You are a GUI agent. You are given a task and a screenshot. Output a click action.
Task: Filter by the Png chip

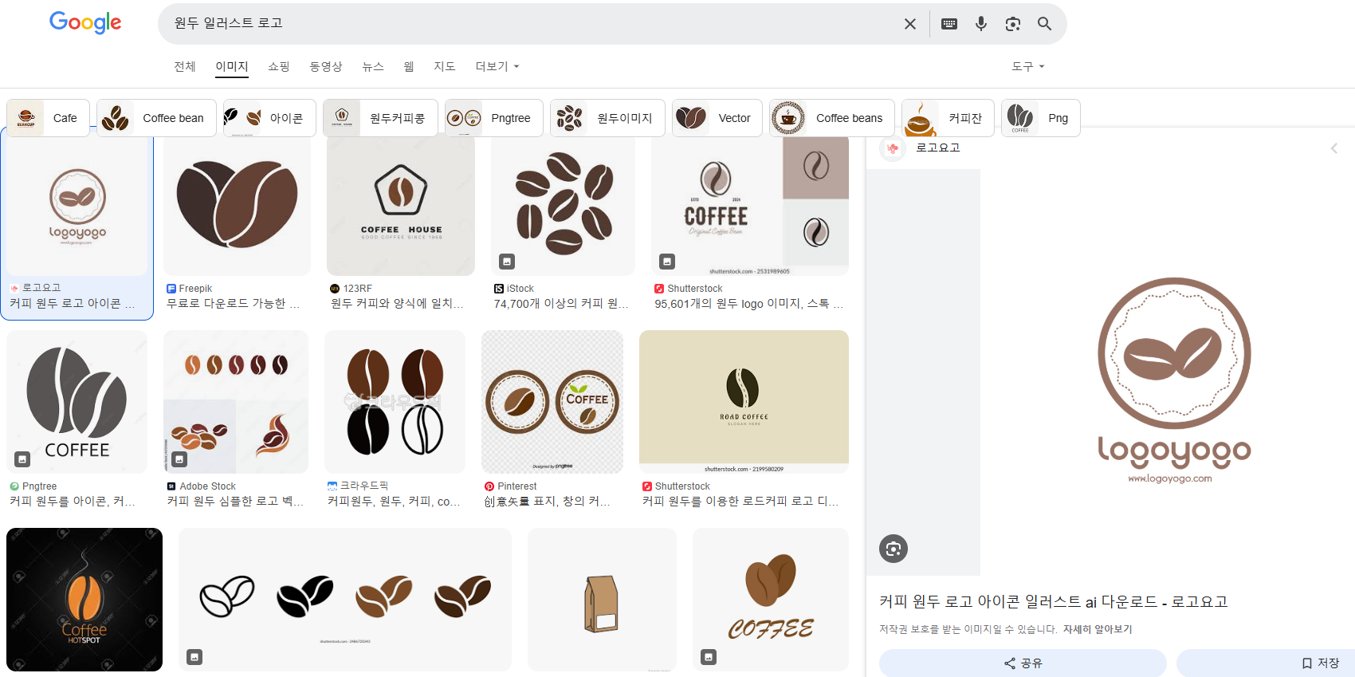(x=1041, y=118)
